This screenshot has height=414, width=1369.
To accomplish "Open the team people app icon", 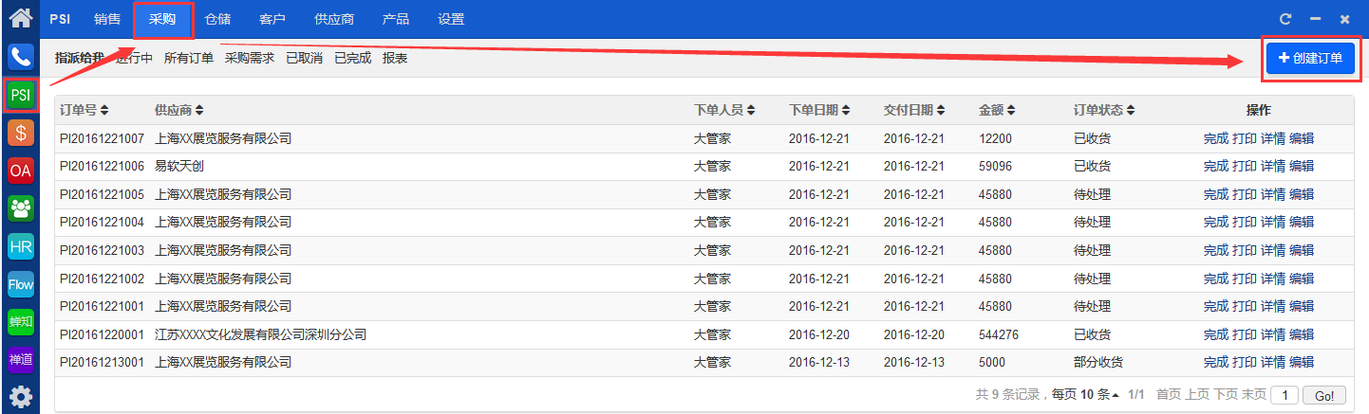I will pyautogui.click(x=20, y=207).
